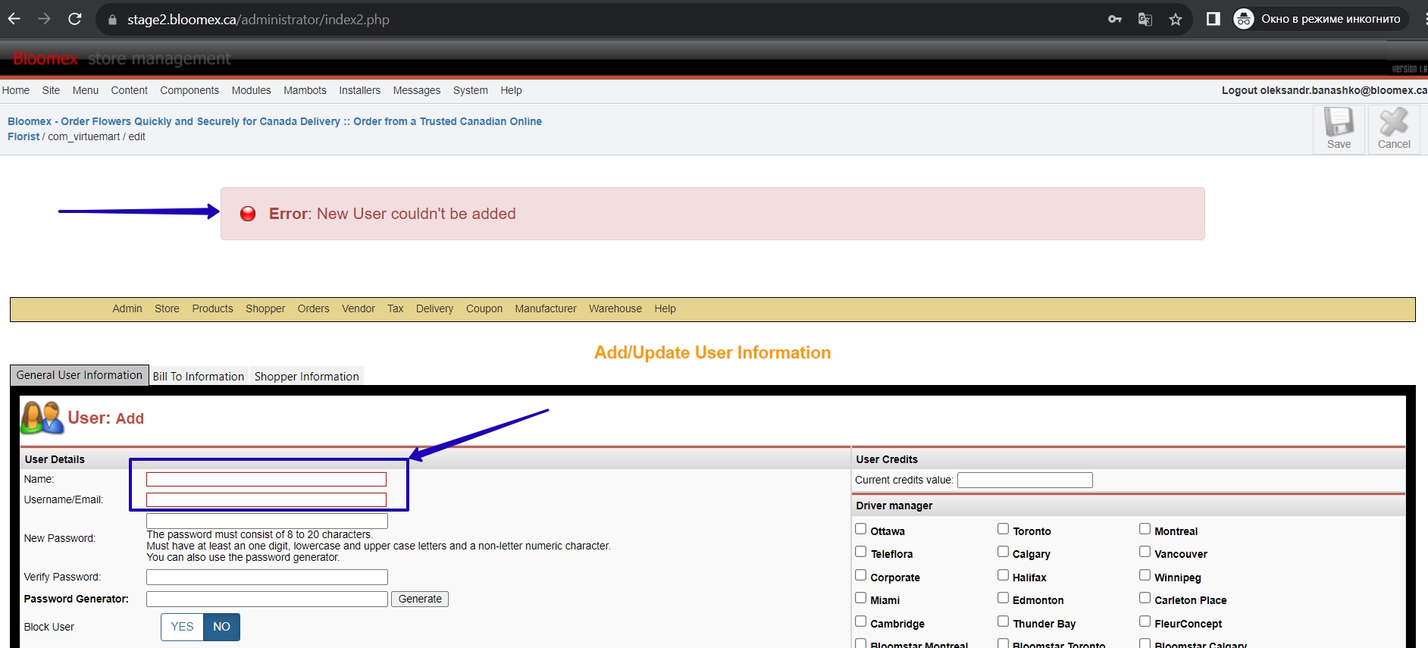
Task: Reload the page with refresh icon
Action: pyautogui.click(x=74, y=19)
